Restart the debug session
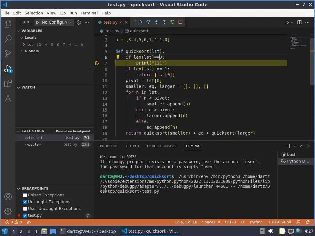Viewport: 315px width, 236px height. (172, 22)
